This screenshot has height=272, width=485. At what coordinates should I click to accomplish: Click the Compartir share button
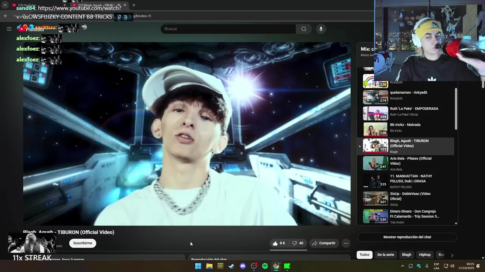pos(324,243)
